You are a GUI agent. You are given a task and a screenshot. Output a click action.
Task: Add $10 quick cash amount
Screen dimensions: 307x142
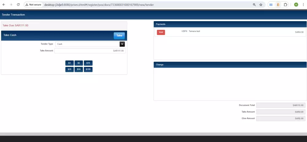point(88,63)
